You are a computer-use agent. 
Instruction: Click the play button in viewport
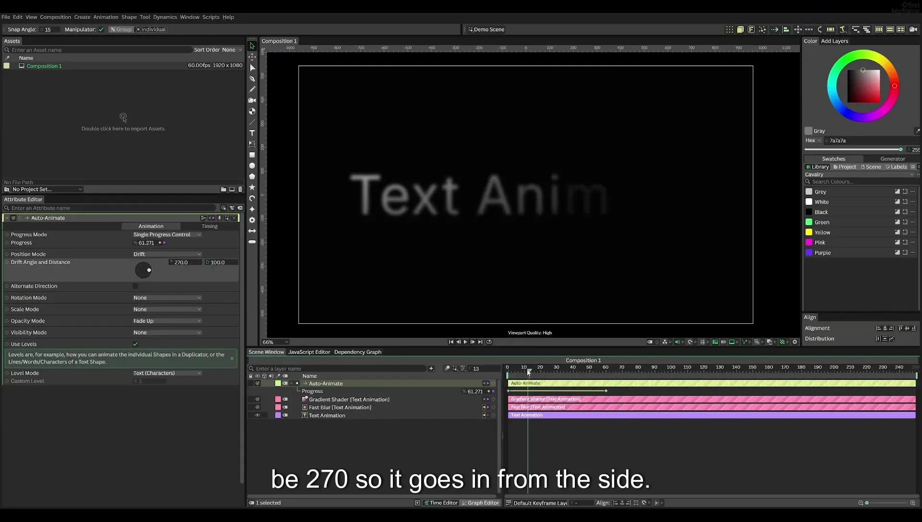pyautogui.click(x=465, y=342)
